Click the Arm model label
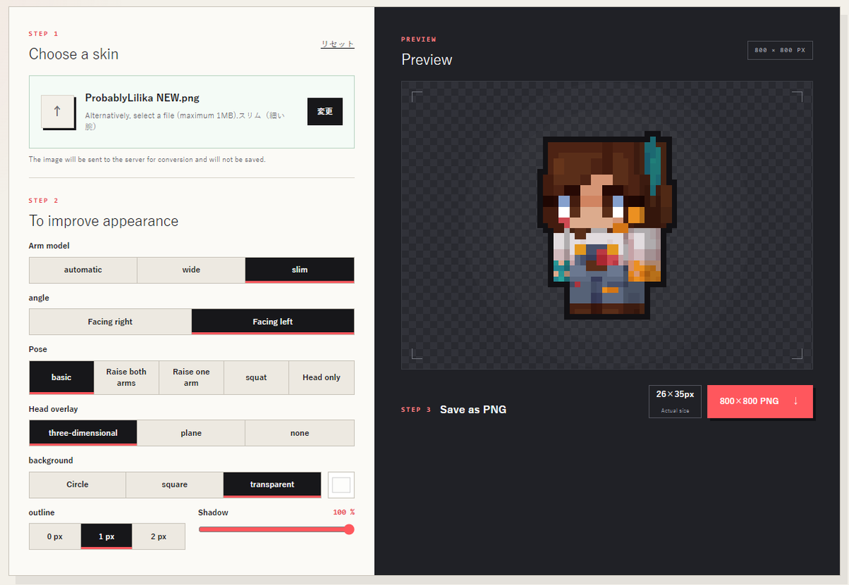The image size is (849, 585). click(49, 246)
